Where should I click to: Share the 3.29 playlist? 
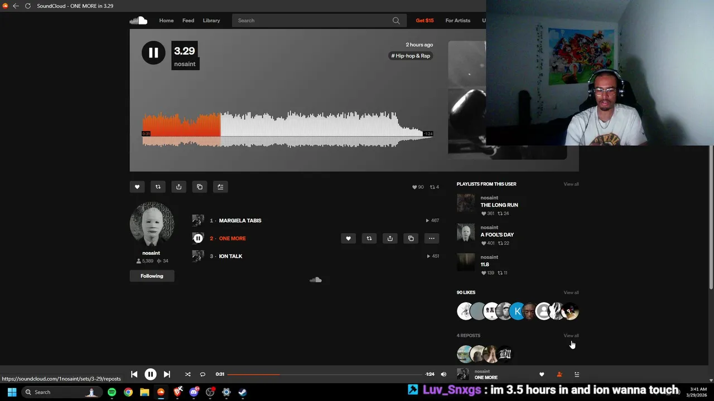[178, 187]
